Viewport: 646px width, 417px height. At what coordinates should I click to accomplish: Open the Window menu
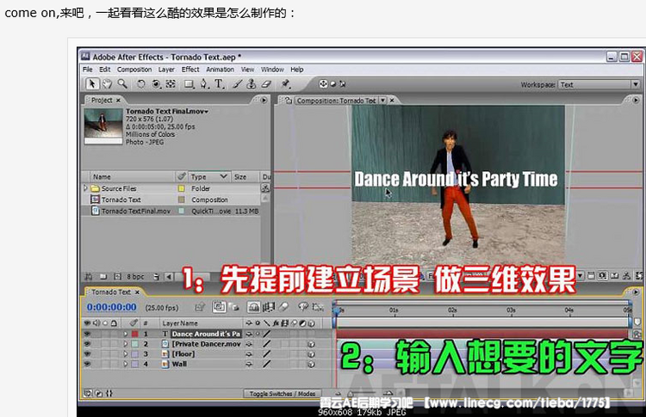(x=272, y=70)
